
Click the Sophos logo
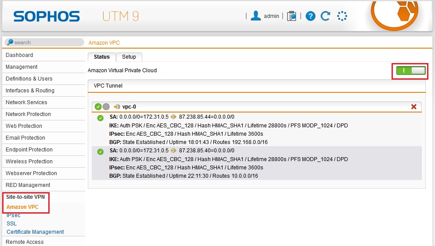[x=47, y=16]
